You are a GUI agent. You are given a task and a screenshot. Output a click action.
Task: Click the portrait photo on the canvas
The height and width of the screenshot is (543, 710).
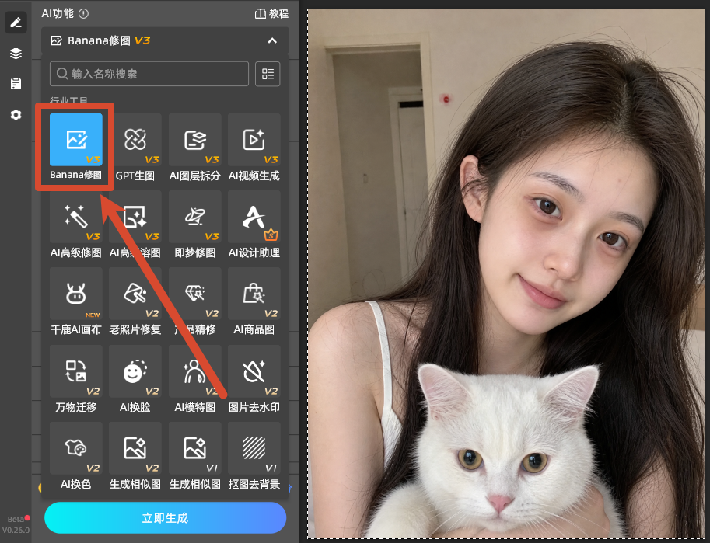coord(506,273)
